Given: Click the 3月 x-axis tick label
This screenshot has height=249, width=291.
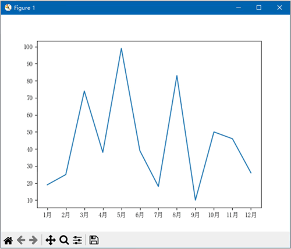Looking at the screenshot, I should click(x=84, y=215).
